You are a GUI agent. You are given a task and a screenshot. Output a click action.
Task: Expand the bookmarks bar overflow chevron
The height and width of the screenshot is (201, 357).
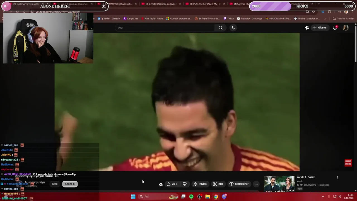pyautogui.click(x=325, y=19)
